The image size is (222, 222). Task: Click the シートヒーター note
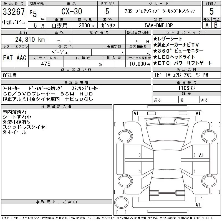pos(11,89)
